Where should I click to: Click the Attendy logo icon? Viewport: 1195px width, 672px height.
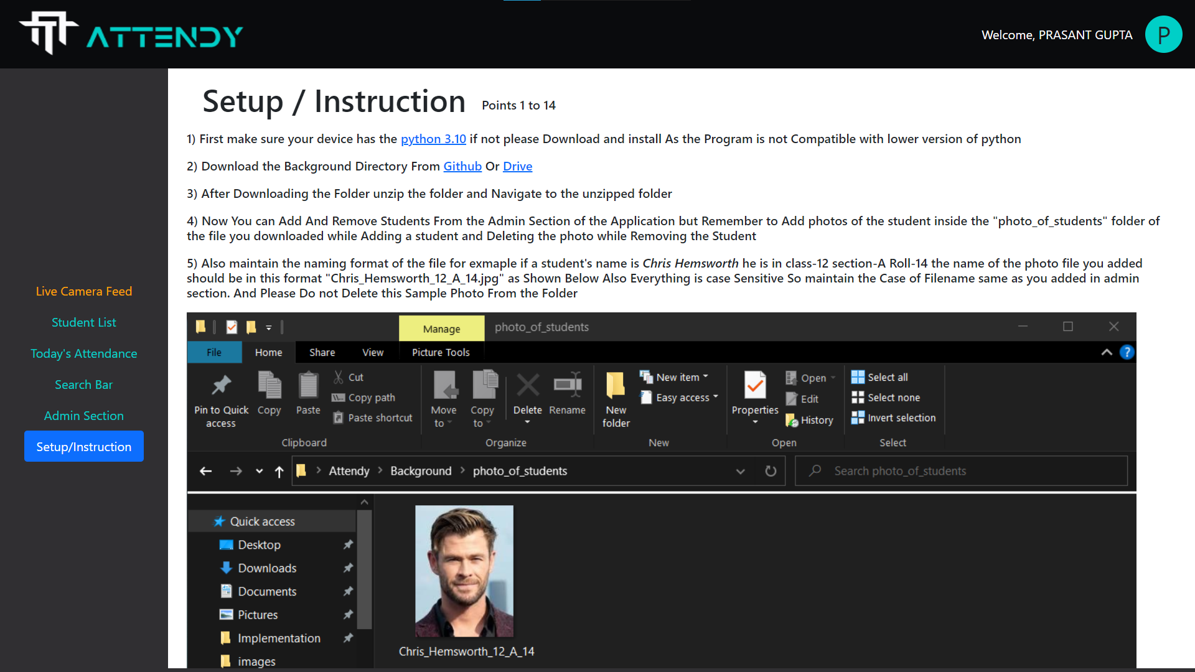[x=49, y=32]
